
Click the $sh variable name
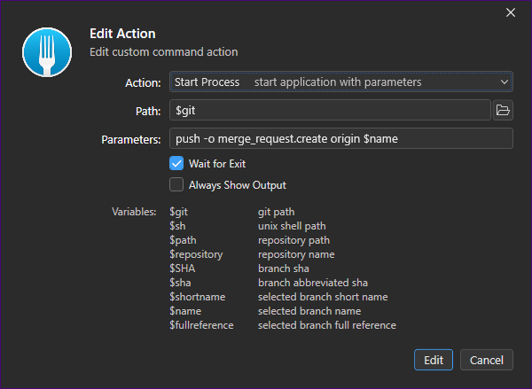pos(177,226)
